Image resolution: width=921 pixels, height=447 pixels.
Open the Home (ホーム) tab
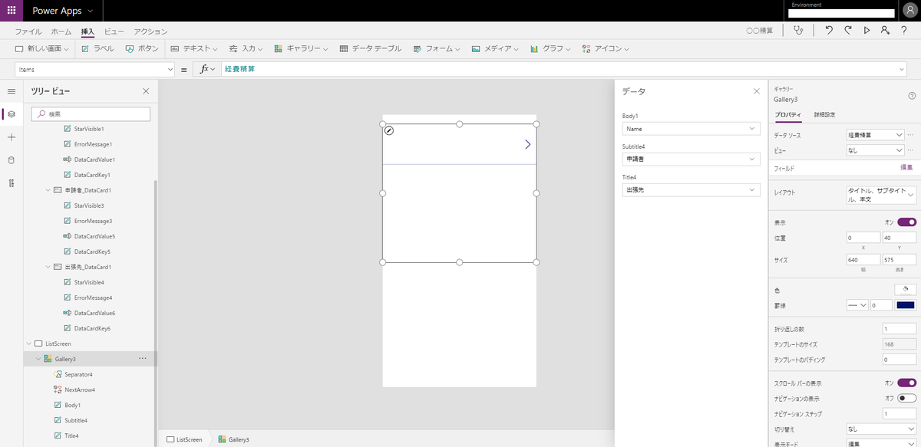point(61,31)
